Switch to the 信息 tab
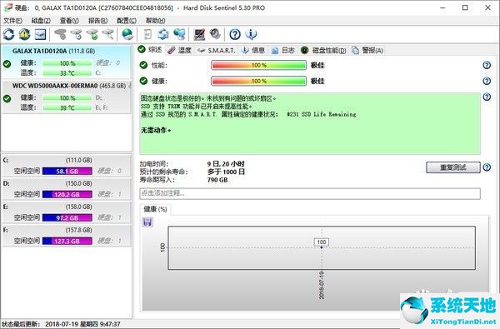Image resolution: width=500 pixels, height=329 pixels. click(x=253, y=50)
